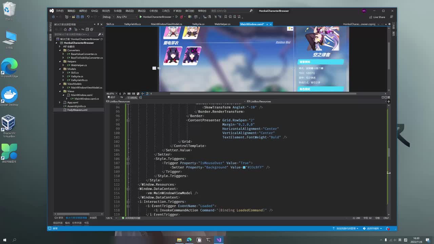Viewport: 434px width, 244px height.
Task: Click #33c8ff color swatch in code
Action: point(244,167)
